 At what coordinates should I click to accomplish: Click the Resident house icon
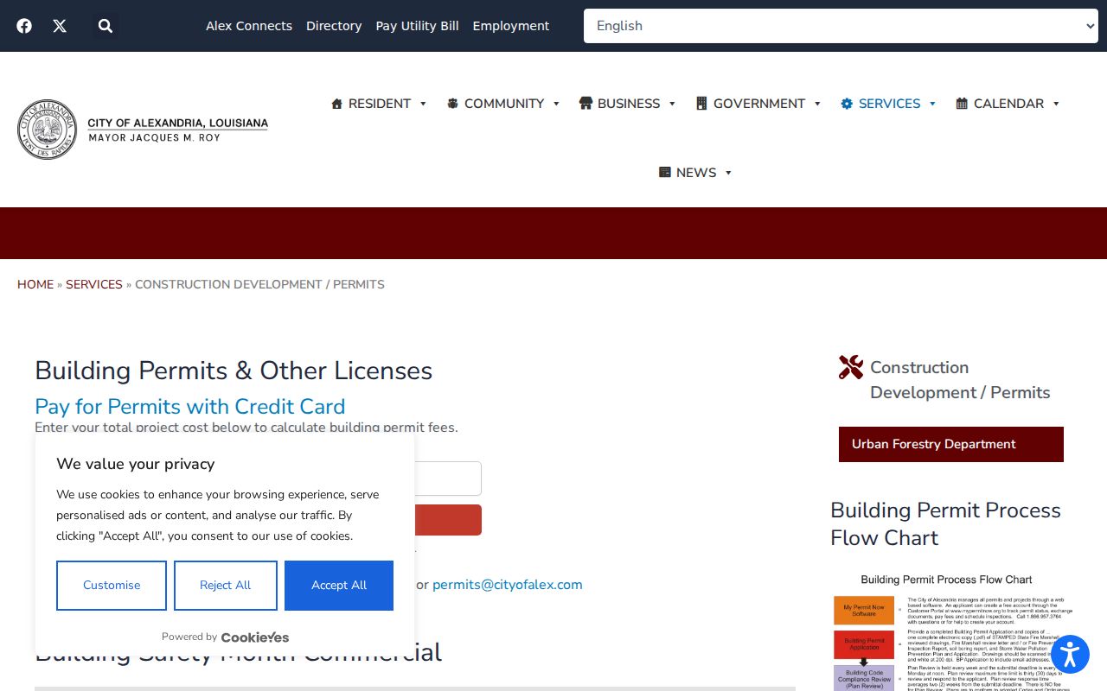click(x=337, y=104)
